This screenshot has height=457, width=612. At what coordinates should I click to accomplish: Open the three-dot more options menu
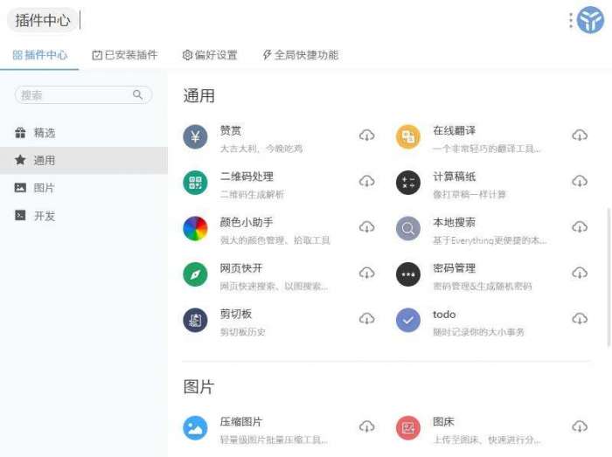click(571, 20)
